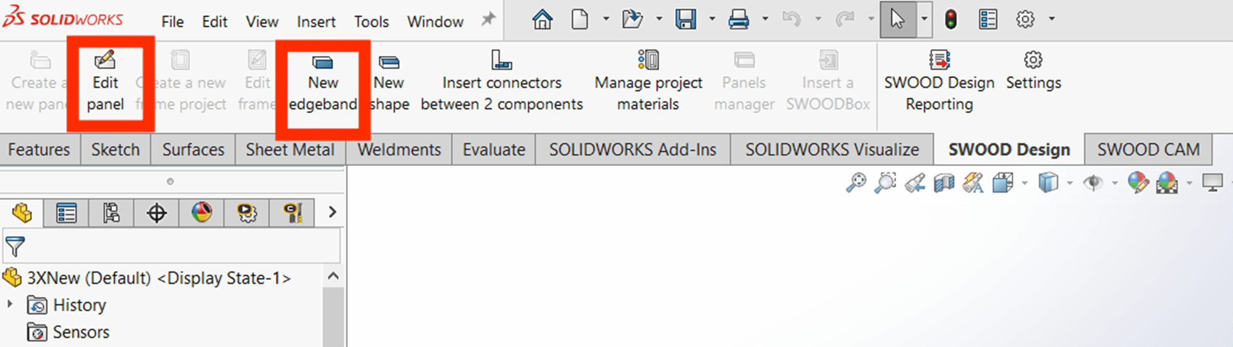Open SWOOD Design Reporting
The height and width of the screenshot is (347, 1233).
tap(939, 81)
